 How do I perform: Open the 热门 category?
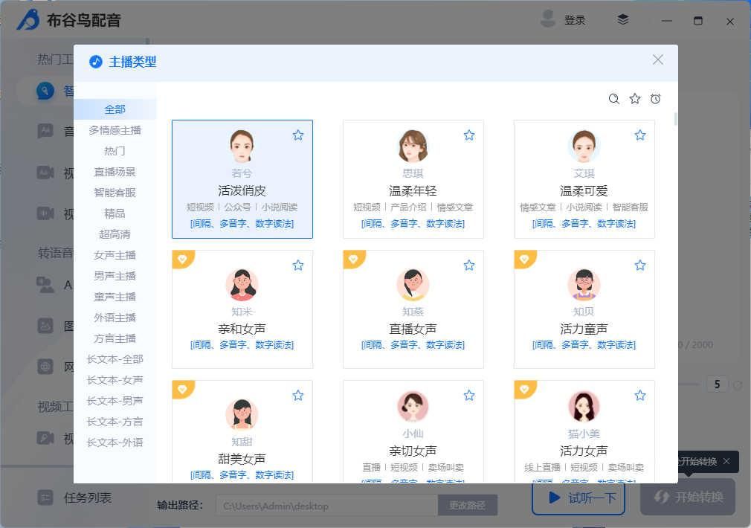[115, 151]
